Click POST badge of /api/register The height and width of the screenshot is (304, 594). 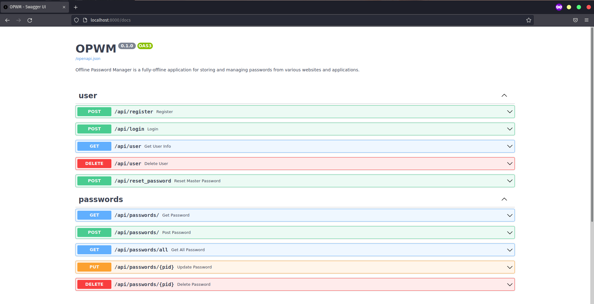point(94,112)
